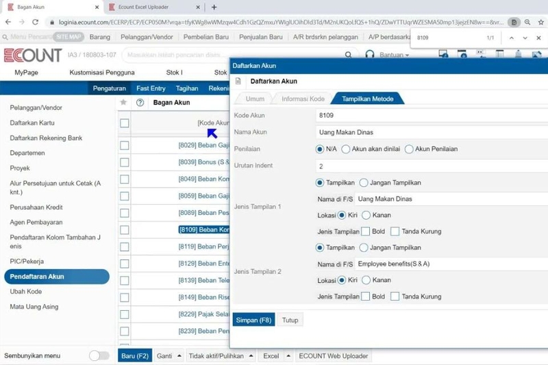Select Akun akan dinilai radio
The height and width of the screenshot is (365, 548).
tap(346, 149)
